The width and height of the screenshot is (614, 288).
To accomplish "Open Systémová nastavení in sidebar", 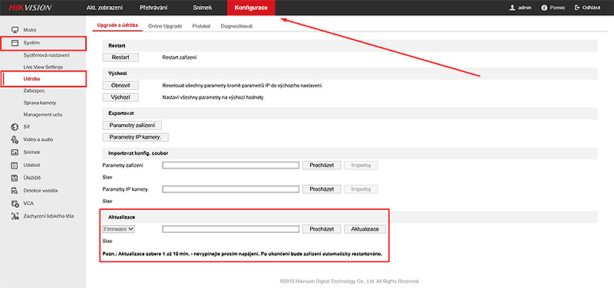I will 47,55.
